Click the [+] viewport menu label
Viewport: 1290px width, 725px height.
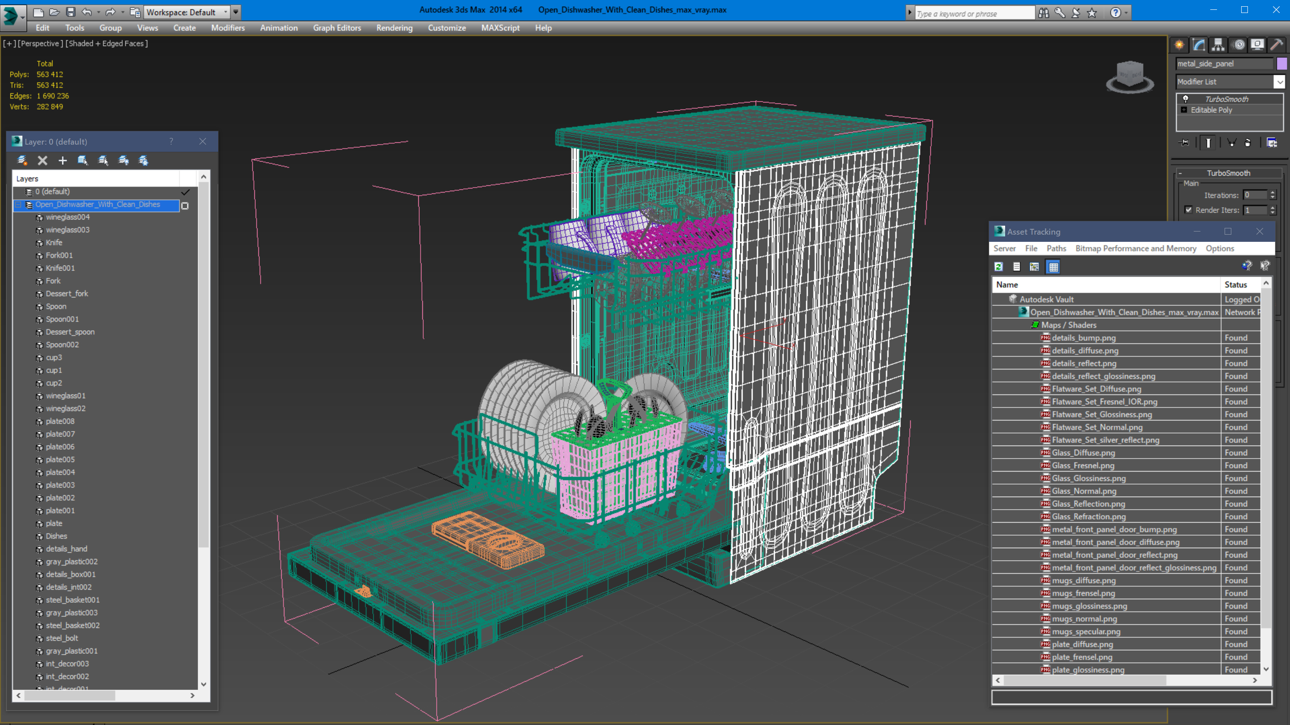click(x=9, y=43)
